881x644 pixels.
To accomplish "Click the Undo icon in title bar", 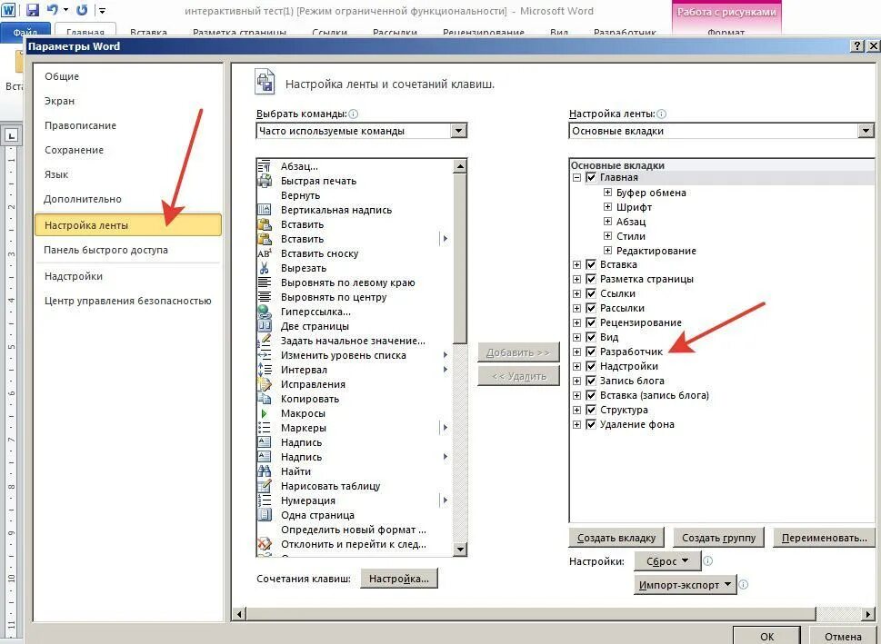I will (x=53, y=10).
